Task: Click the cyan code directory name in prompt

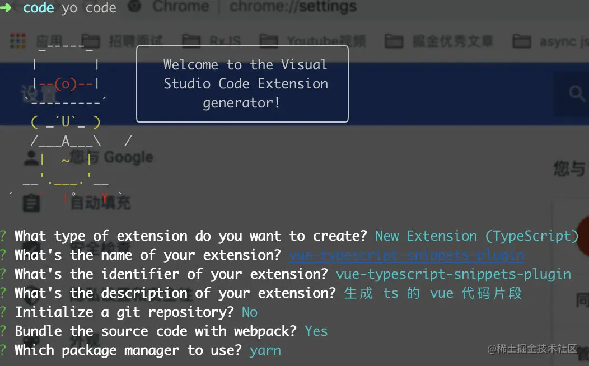Action: coord(38,7)
